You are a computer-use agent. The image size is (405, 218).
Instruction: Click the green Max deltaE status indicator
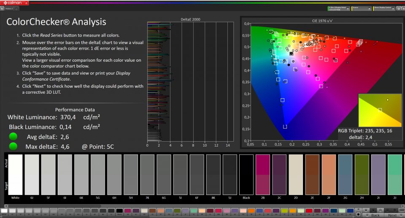tap(13, 146)
